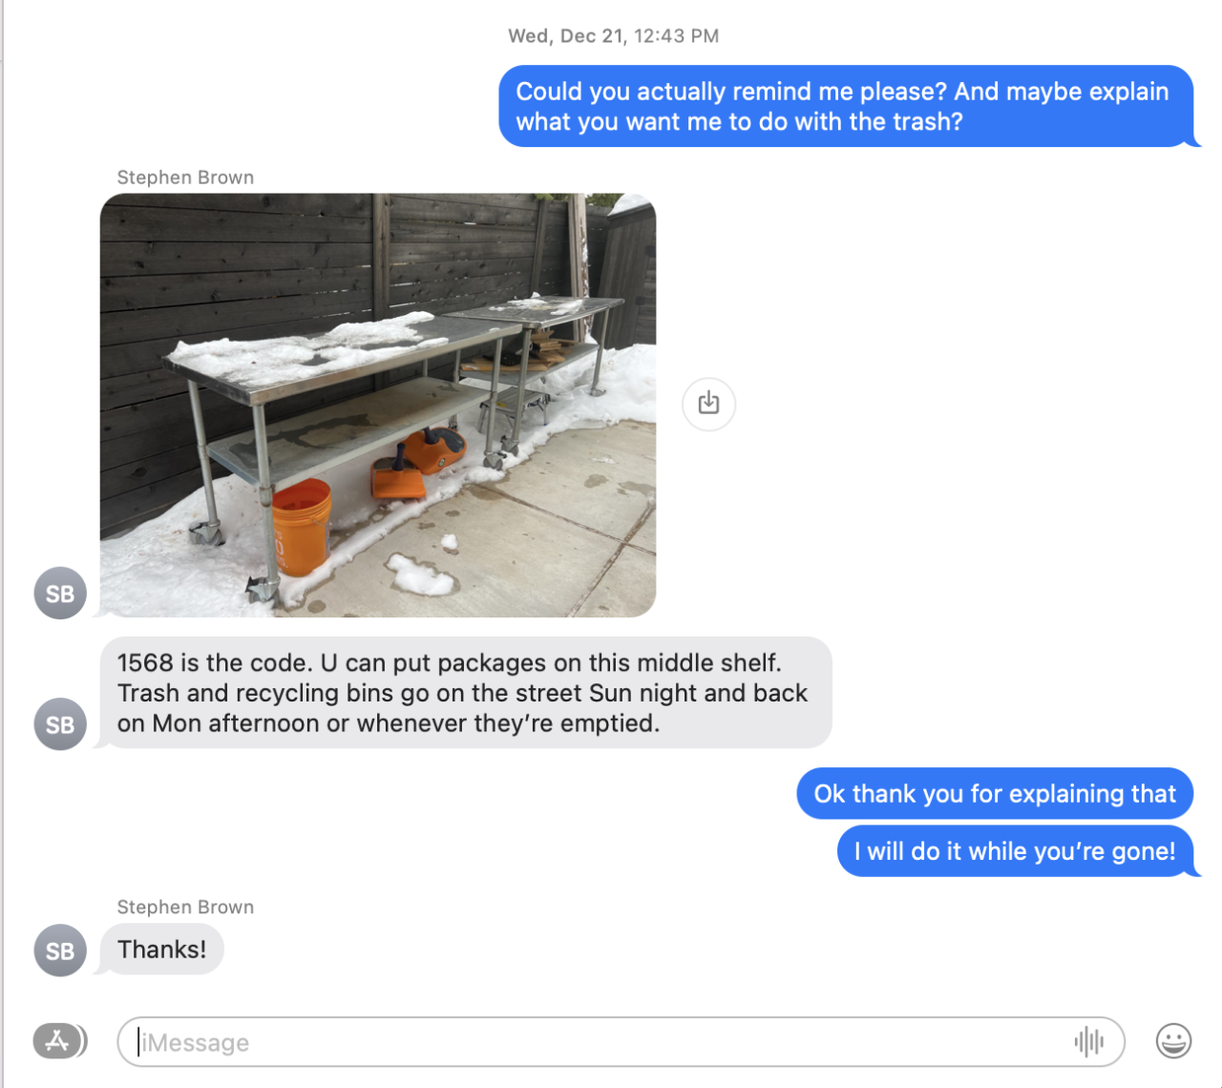Select the "Could you actually remind me" message
This screenshot has width=1222, height=1088.
coord(846,106)
